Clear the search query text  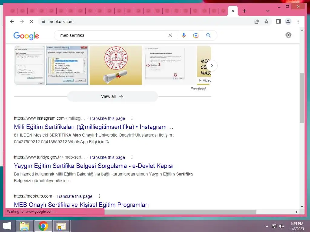pos(170,35)
